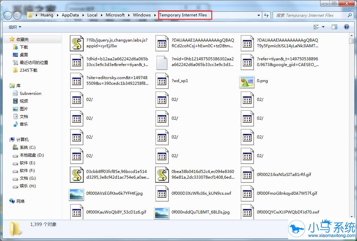Image resolution: width=357 pixels, height=241 pixels.
Task: Open the 文档 library
Action: pos(20,117)
